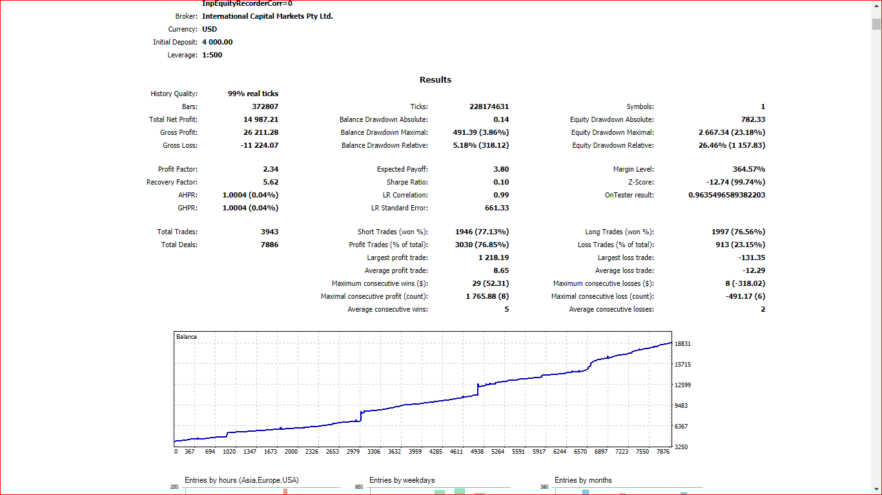This screenshot has height=495, width=882.
Task: Click Equity Drawdown Absolute value 782.33
Action: point(753,119)
